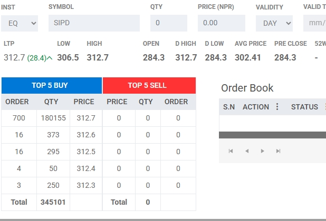This screenshot has width=326, height=221.
Task: Click buy price 312.5 cell
Action: click(x=86, y=152)
